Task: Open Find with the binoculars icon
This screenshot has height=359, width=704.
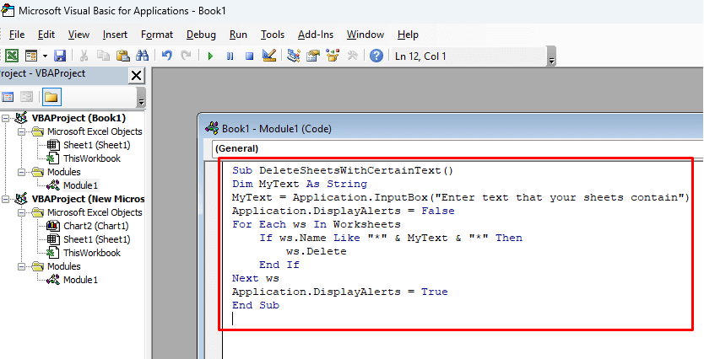Action: (142, 56)
